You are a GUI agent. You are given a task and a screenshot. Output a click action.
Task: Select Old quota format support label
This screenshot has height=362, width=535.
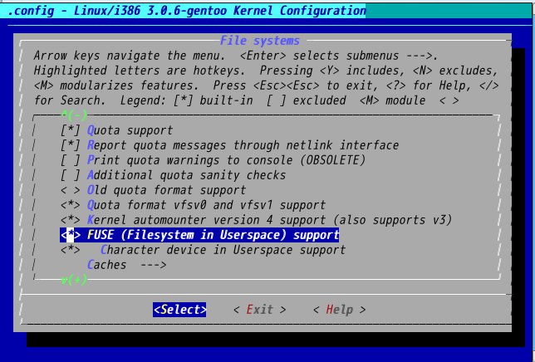click(166, 190)
